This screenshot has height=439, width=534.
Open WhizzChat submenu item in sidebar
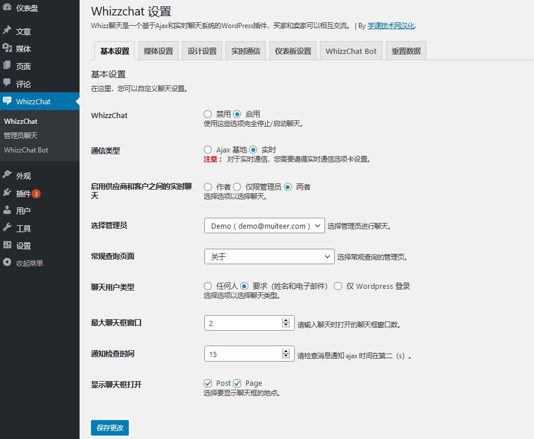point(21,121)
